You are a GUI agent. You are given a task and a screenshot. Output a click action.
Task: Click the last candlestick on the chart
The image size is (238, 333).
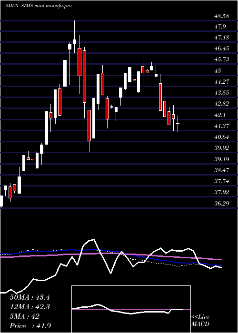tap(178, 124)
